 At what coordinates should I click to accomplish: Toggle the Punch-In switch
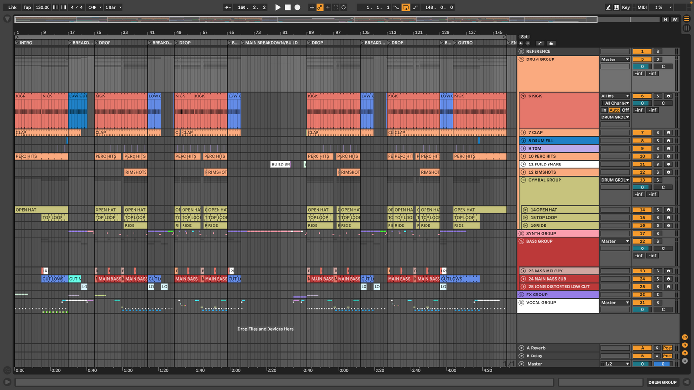(x=396, y=7)
